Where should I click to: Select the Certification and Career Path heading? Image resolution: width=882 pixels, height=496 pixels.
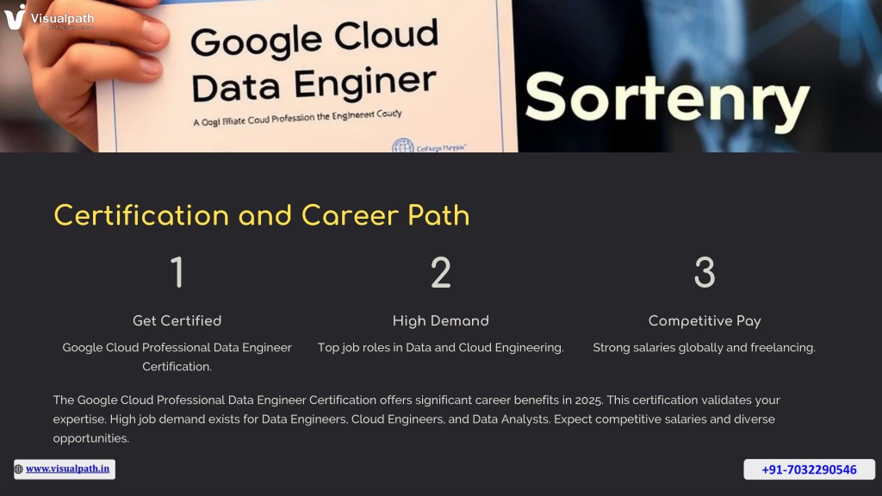tap(262, 215)
